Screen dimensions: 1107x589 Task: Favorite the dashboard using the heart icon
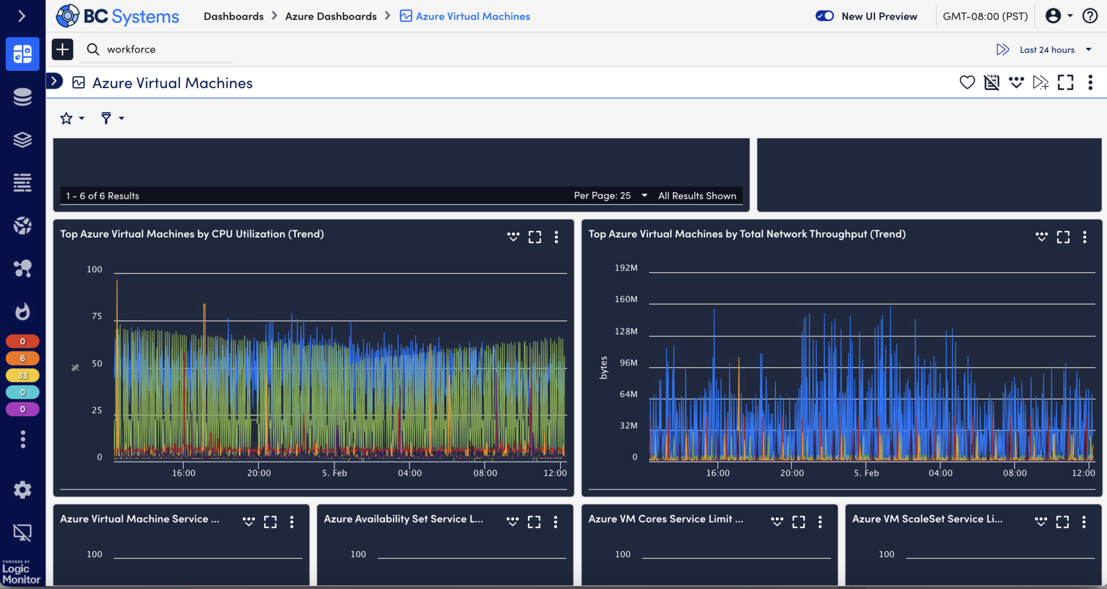pos(967,82)
